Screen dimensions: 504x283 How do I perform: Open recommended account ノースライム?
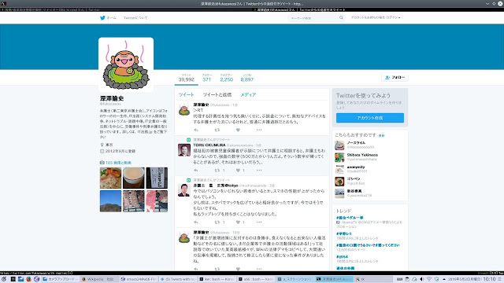pos(356,143)
